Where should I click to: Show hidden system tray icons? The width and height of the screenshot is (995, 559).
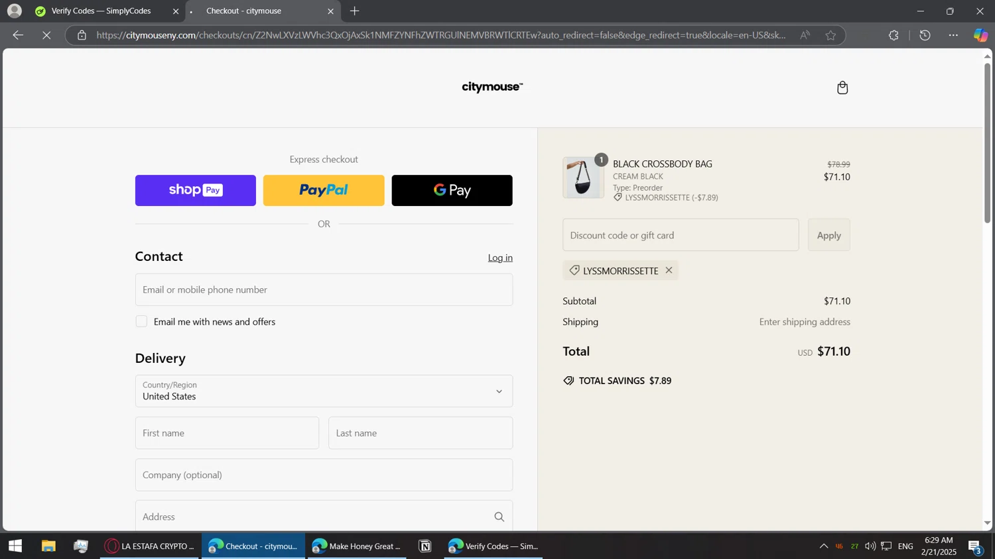pyautogui.click(x=823, y=546)
